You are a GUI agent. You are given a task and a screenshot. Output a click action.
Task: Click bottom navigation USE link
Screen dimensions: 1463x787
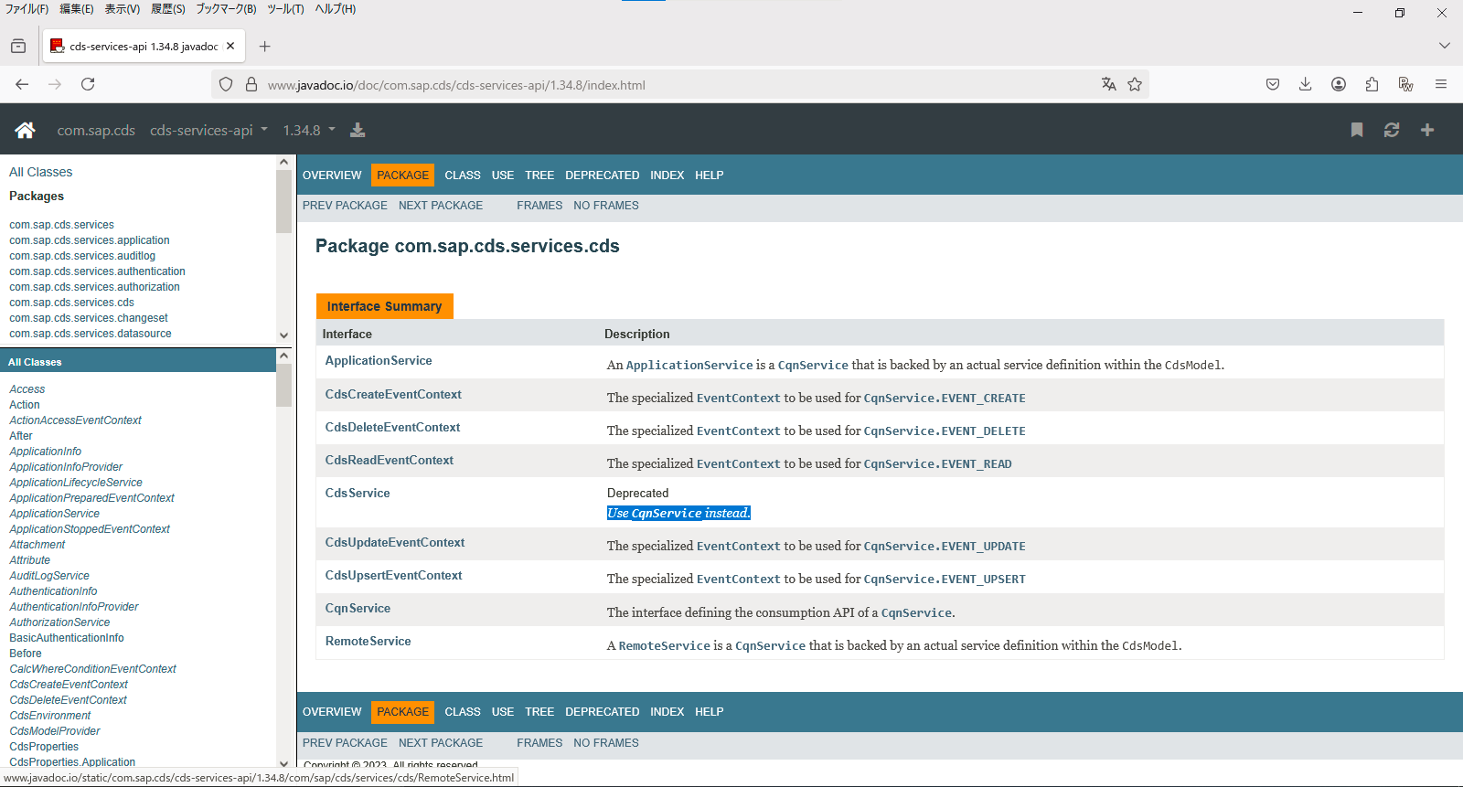coord(502,712)
